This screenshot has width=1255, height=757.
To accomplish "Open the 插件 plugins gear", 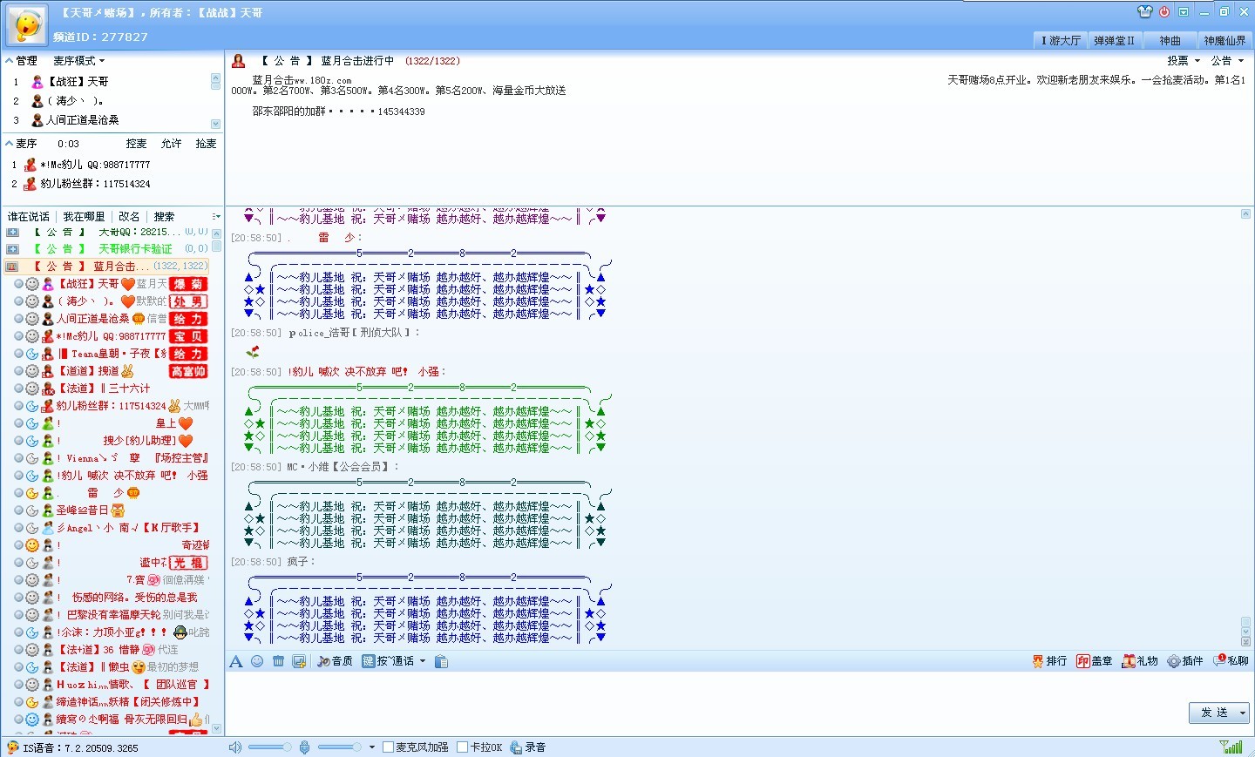I will (x=1185, y=661).
